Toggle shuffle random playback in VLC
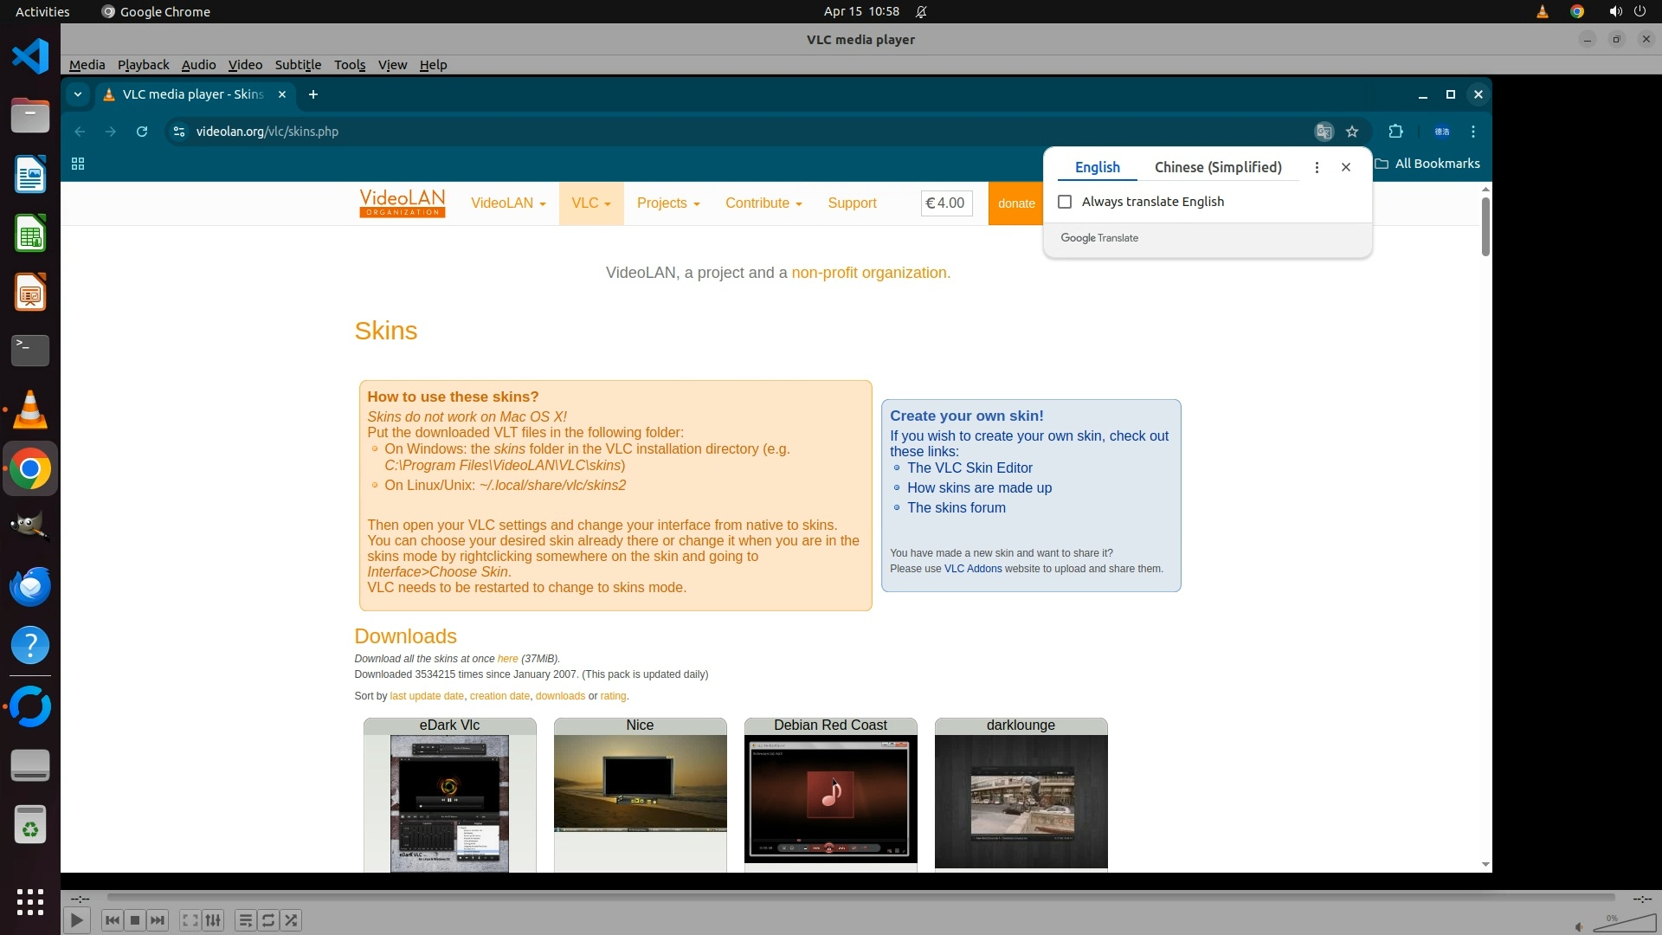Screen dimensions: 1662x935 [292, 920]
